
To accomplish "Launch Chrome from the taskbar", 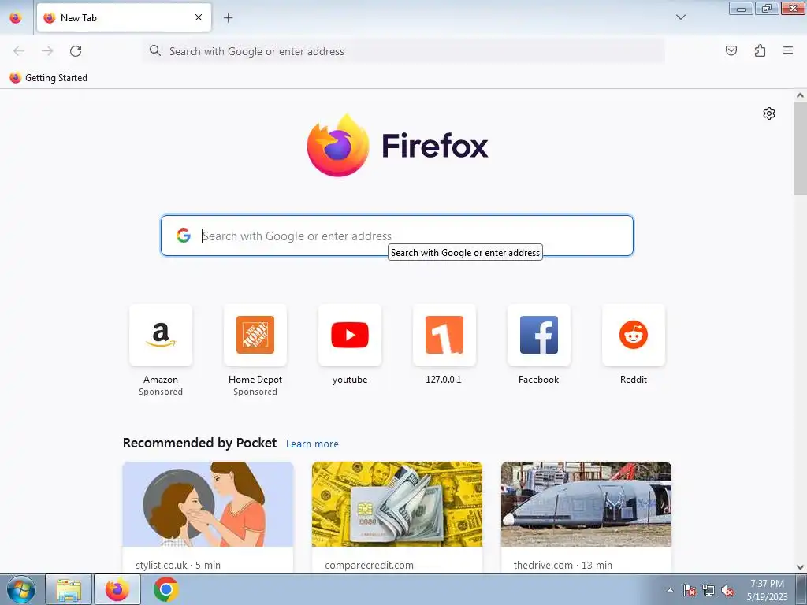I will [x=165, y=589].
